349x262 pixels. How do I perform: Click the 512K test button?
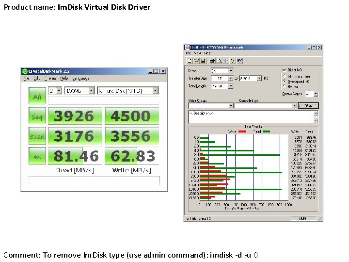pyautogui.click(x=37, y=136)
